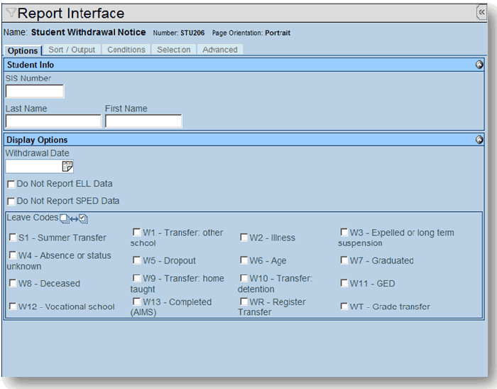Click the uncheck-all Leave Codes icon
Image resolution: width=497 pixels, height=389 pixels.
tap(65, 218)
